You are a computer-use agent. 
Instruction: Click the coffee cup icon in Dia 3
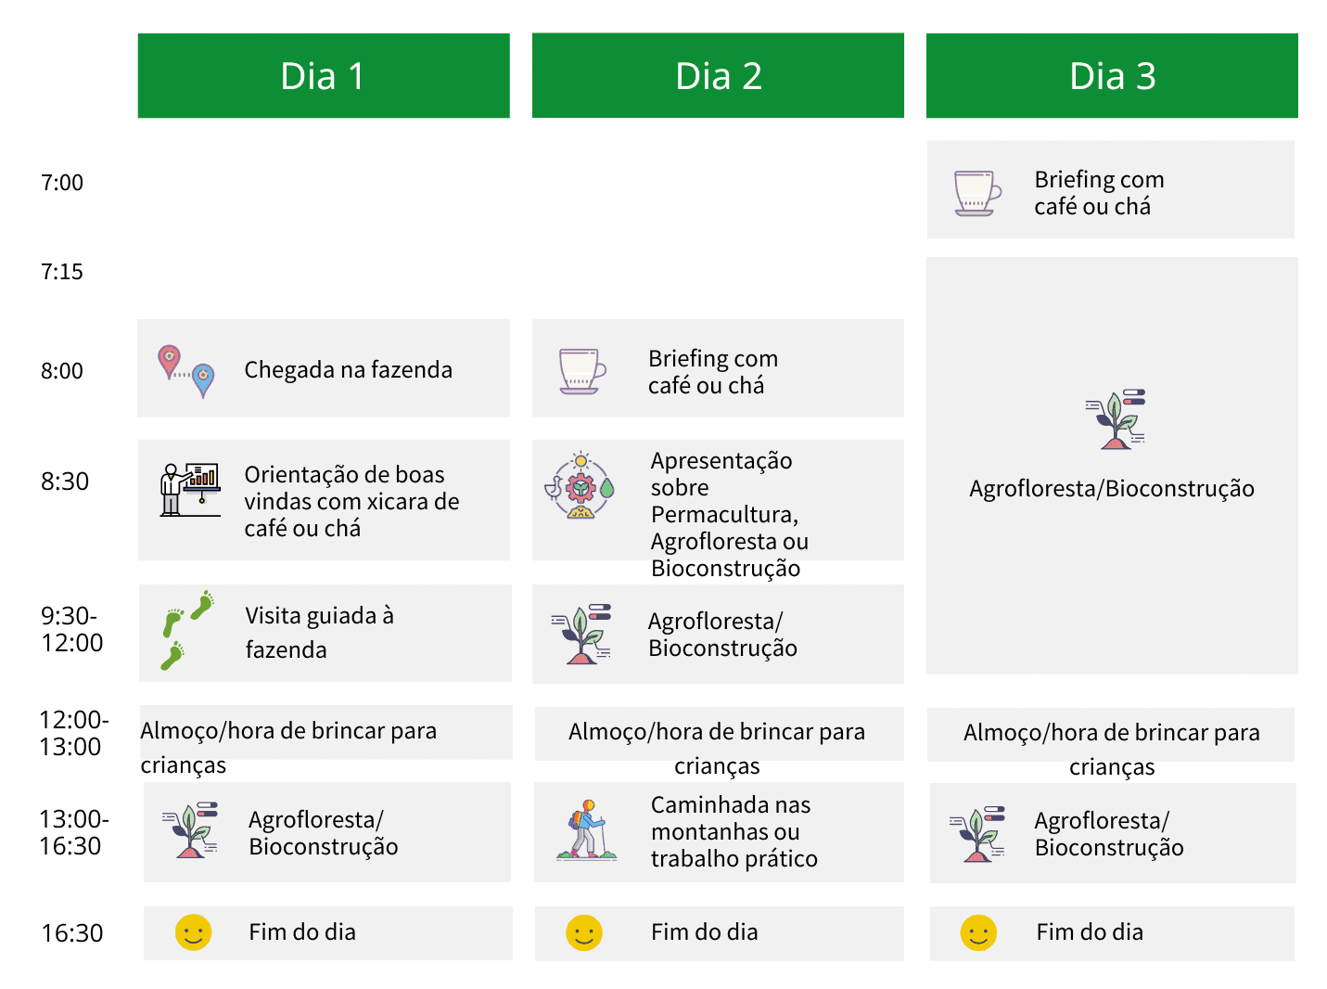[x=977, y=193]
